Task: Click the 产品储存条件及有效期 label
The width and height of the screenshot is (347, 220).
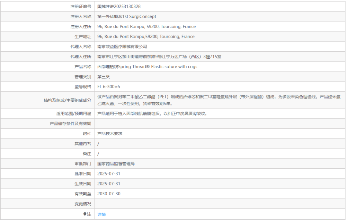Action: pyautogui.click(x=70, y=124)
